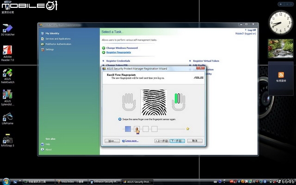Screen dimensions: 296x185
Task: Select the green highlighted finger on right hand
Action: [176, 99]
